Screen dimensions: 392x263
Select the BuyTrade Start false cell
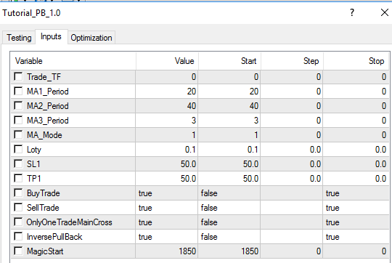tap(229, 193)
